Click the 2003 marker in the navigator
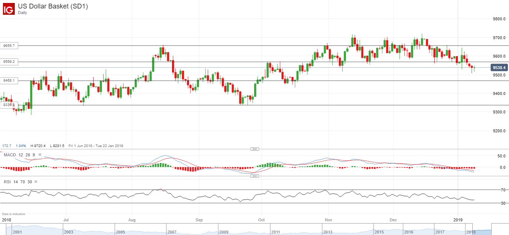The width and height of the screenshot is (509, 235). pyautogui.click(x=68, y=232)
